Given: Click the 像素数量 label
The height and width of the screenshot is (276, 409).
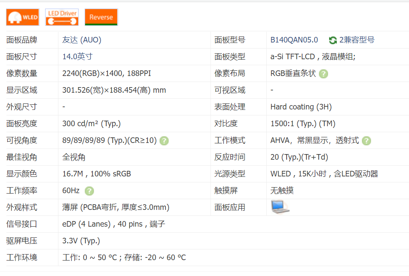Looking at the screenshot, I should [21, 73].
